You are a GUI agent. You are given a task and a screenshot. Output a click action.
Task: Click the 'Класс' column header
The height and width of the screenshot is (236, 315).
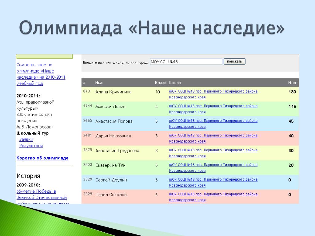click(x=160, y=83)
